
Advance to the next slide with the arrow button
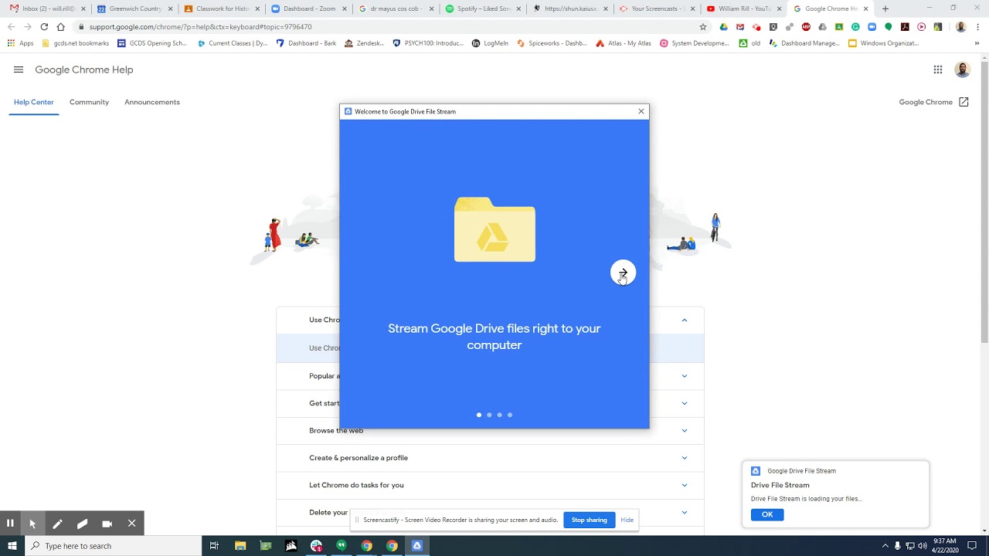click(623, 273)
